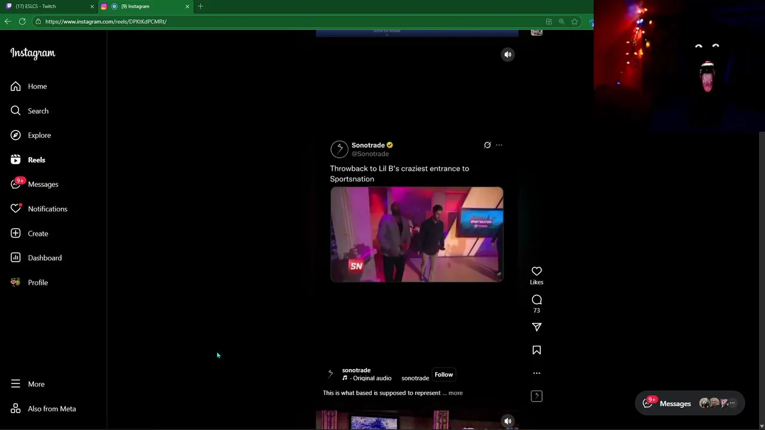
Task: Click the reel avatar thumbnail at top right
Action: (x=537, y=32)
